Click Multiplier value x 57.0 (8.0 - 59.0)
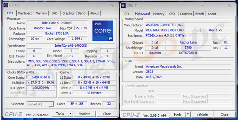Viewport: 238px width, 120px height. click(x=41, y=82)
